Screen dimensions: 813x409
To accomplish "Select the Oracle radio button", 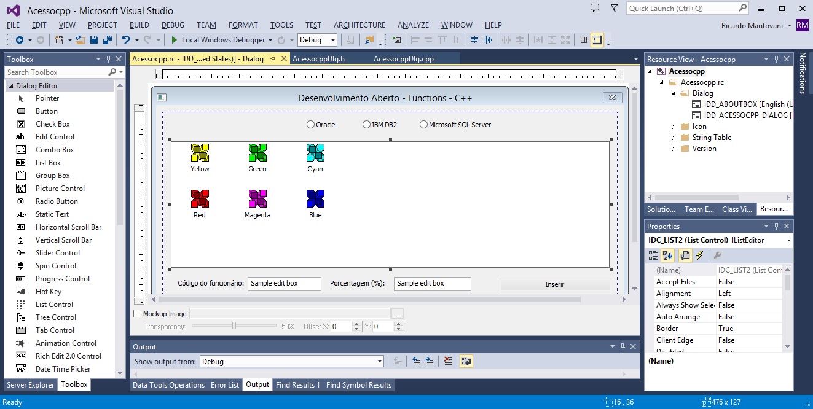I will tap(311, 125).
